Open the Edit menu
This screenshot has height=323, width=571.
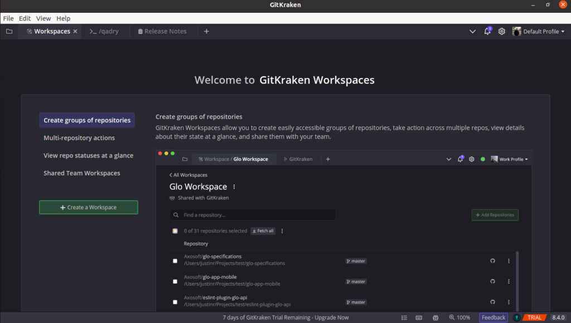click(x=25, y=18)
